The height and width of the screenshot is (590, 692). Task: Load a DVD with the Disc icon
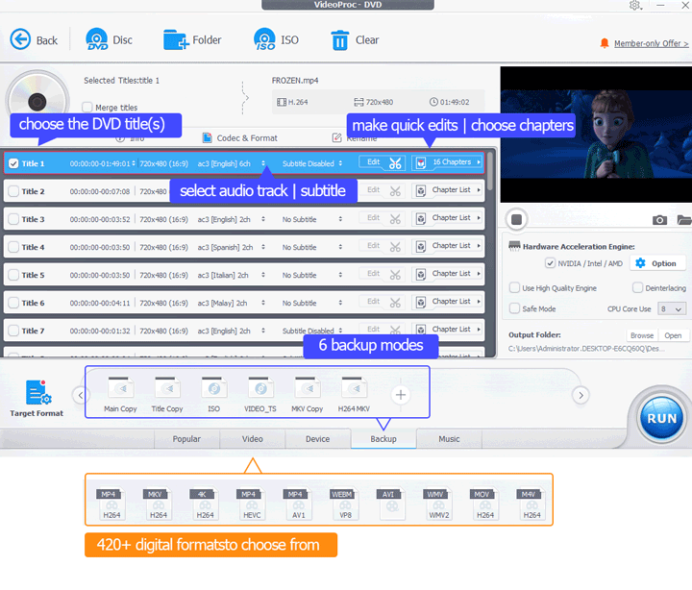(x=97, y=39)
